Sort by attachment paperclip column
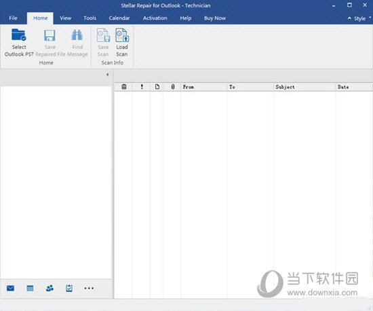The image size is (373, 311). point(173,87)
